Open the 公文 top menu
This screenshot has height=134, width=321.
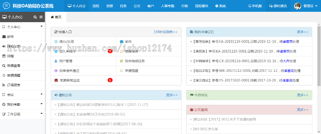tap(137, 6)
